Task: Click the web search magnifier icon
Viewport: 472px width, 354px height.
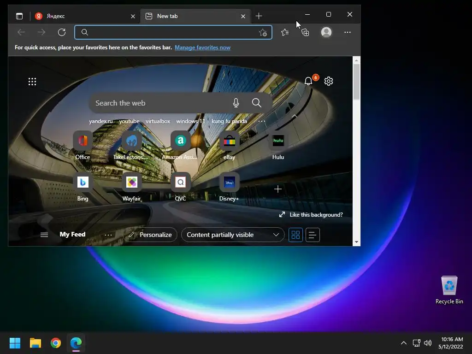Action: coord(256,103)
